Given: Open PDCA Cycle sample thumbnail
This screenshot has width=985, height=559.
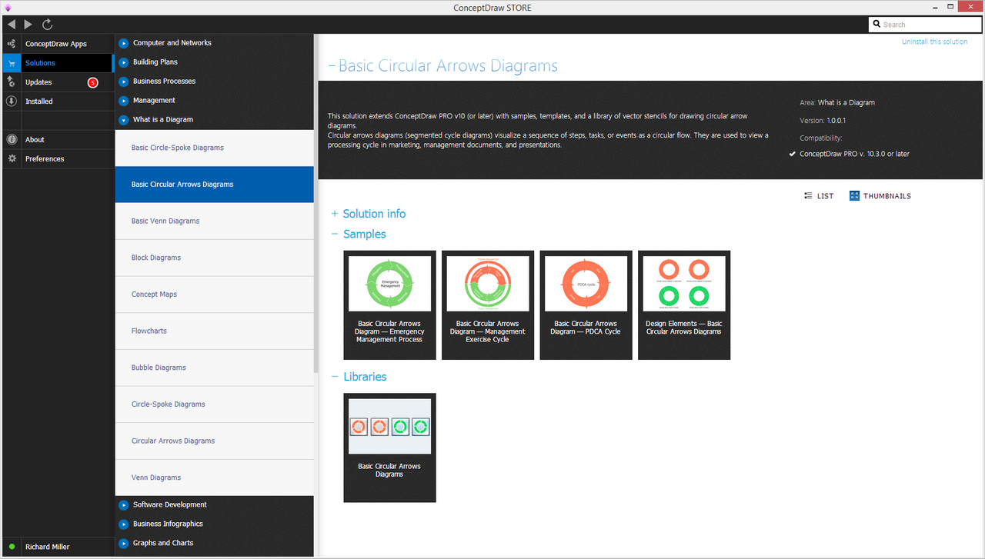Looking at the screenshot, I should (x=586, y=305).
